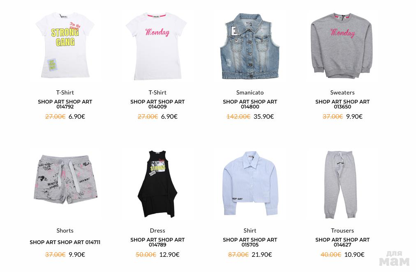Select the Sweaters category label
The width and height of the screenshot is (416, 272).
pyautogui.click(x=342, y=92)
